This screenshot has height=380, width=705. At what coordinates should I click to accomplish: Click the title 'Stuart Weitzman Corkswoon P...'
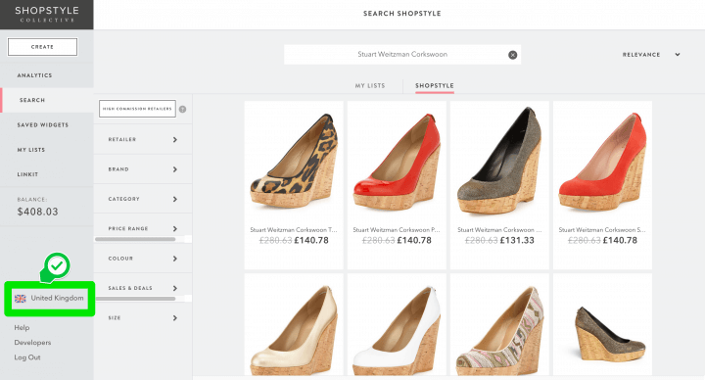[x=397, y=230]
